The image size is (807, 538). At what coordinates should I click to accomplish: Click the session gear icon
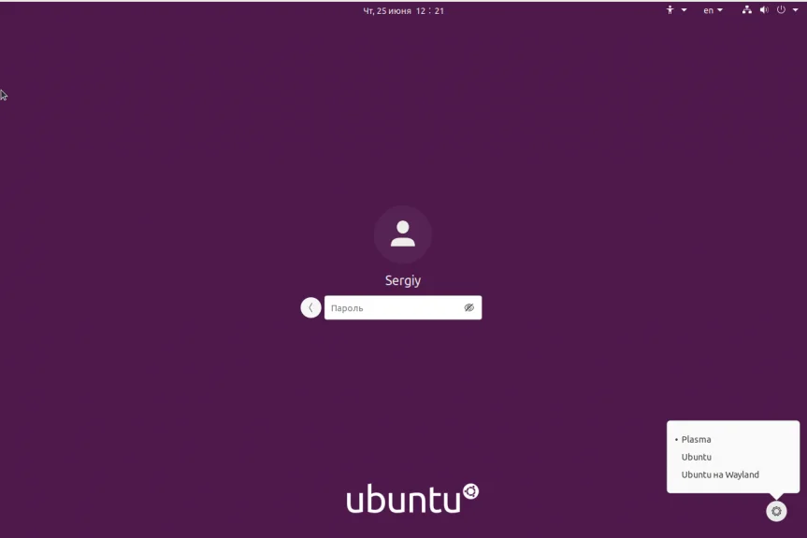776,511
